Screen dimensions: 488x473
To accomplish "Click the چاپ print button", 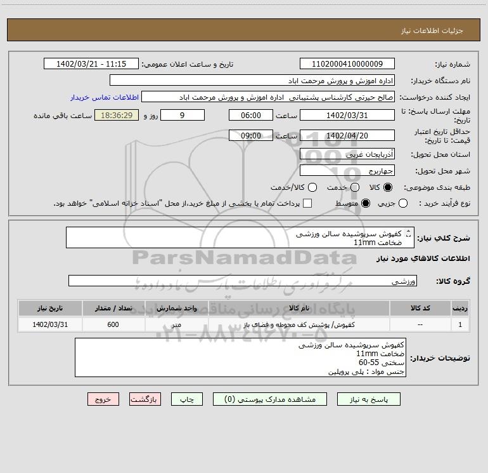I will (187, 399).
